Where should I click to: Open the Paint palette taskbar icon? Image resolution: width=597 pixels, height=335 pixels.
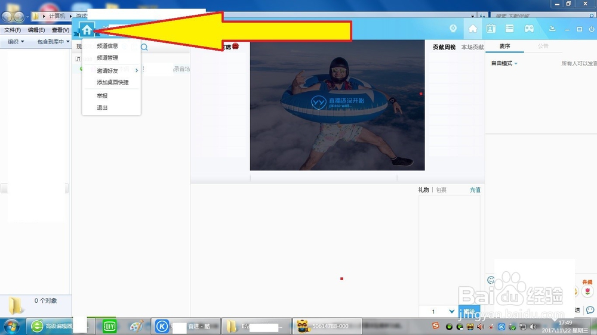[x=136, y=326]
